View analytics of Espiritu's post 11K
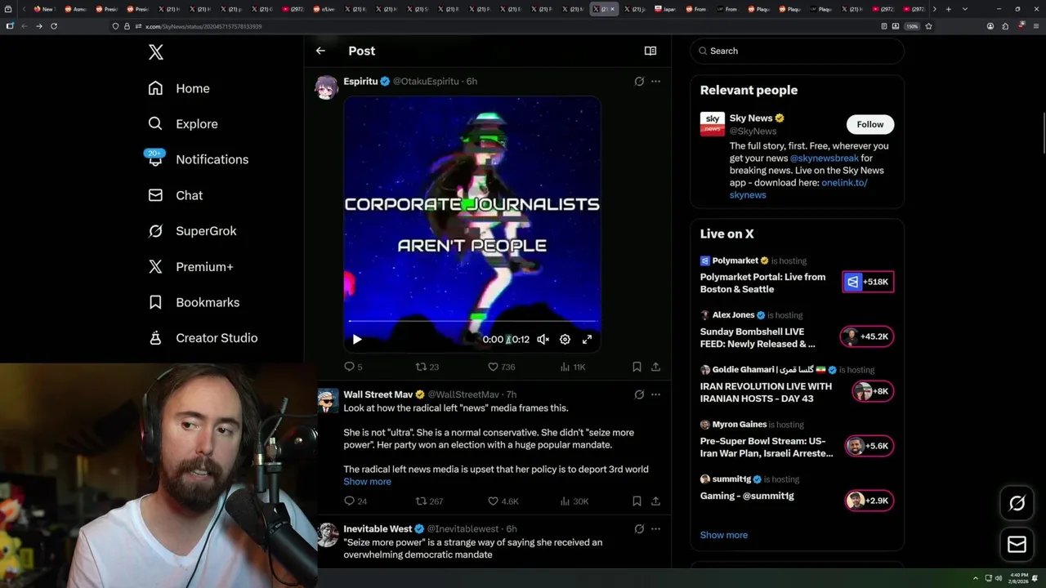1046x588 pixels. click(573, 367)
